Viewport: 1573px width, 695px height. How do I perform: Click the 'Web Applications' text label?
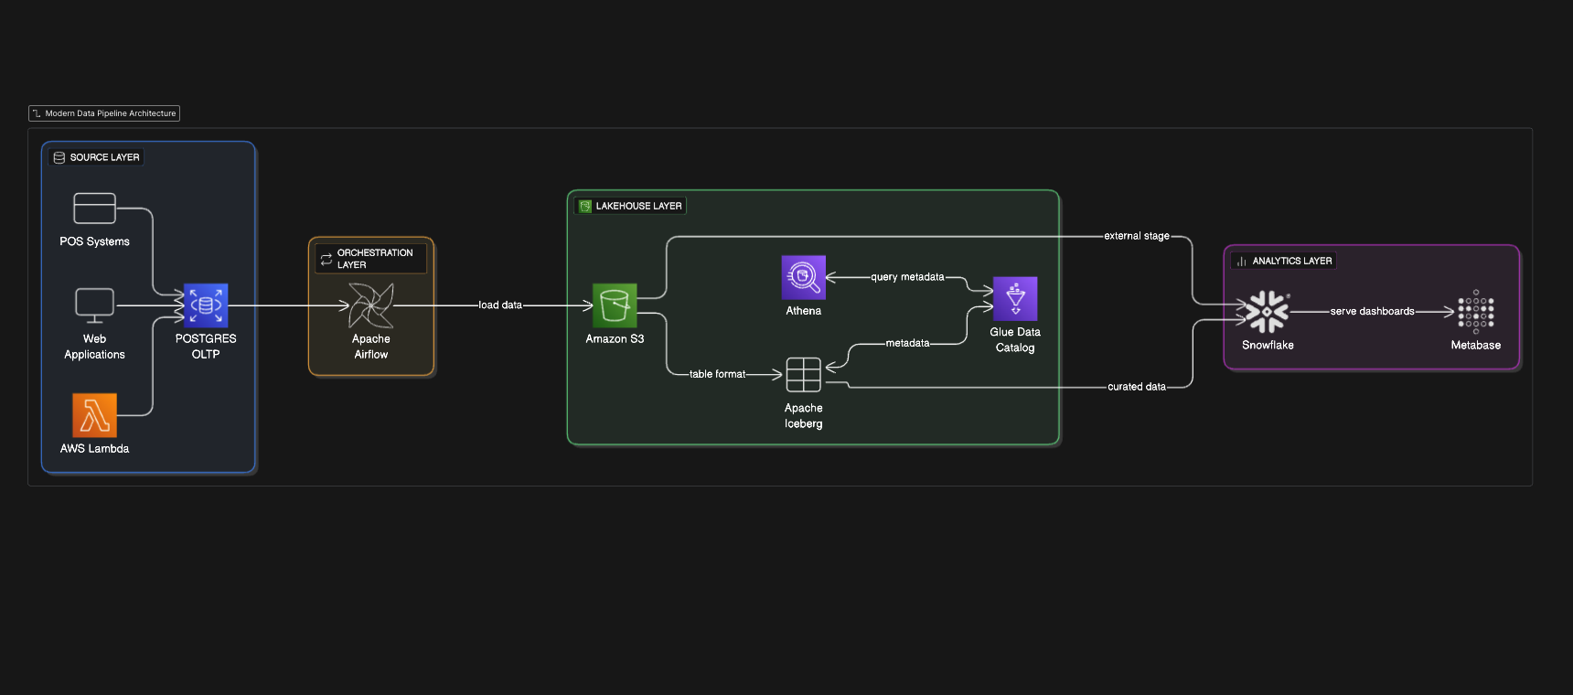pos(94,347)
